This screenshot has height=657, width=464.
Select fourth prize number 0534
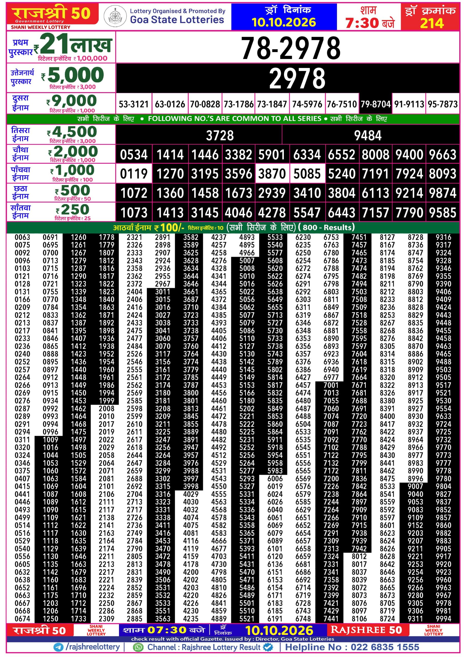[x=134, y=155]
